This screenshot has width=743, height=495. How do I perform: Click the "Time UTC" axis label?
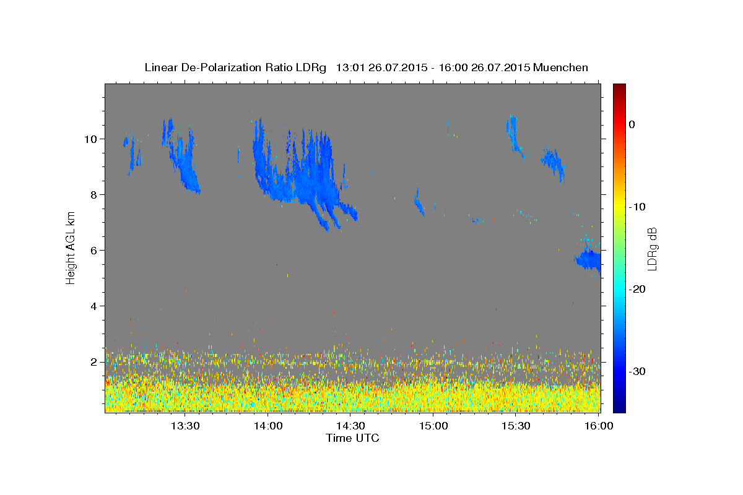(352, 438)
